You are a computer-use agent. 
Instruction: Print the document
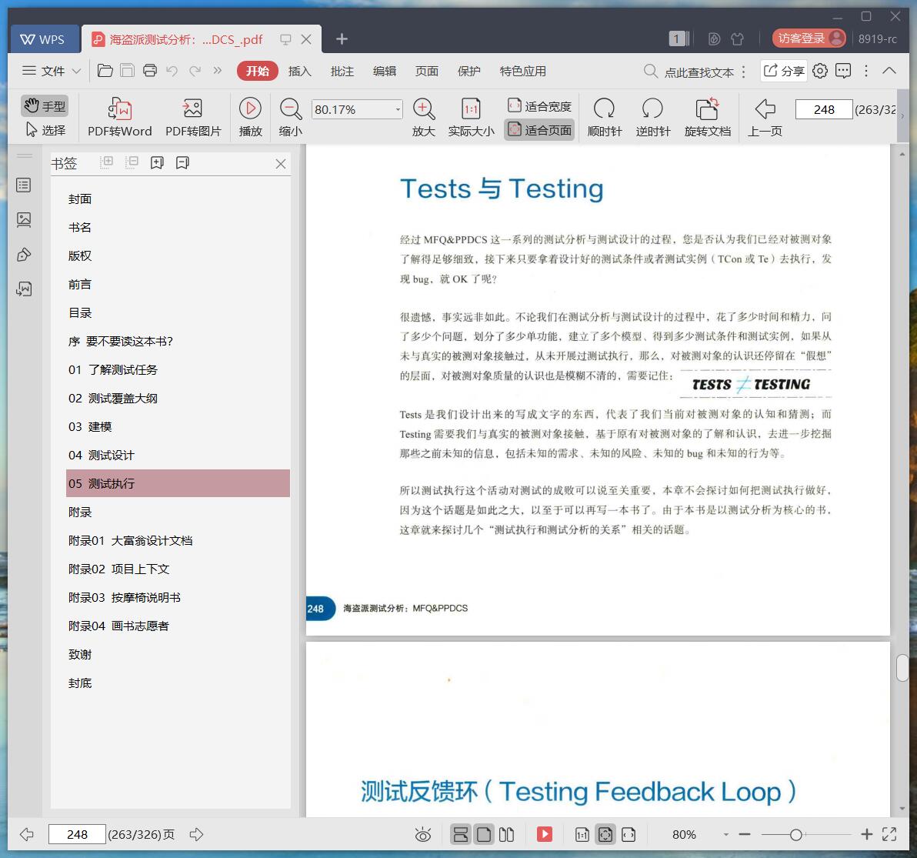150,71
